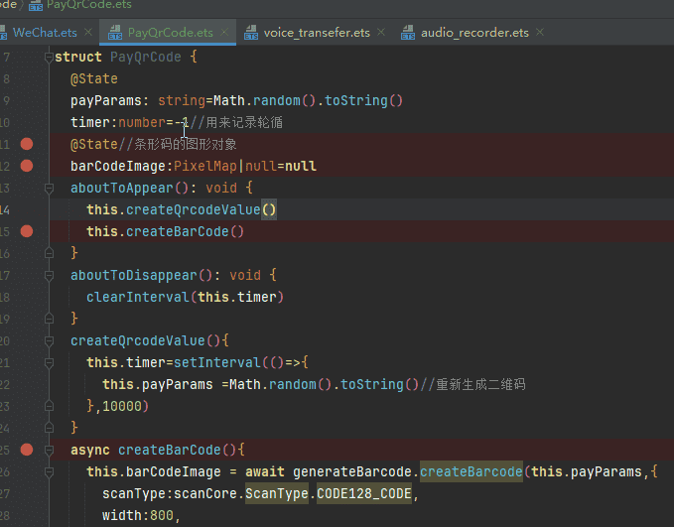The height and width of the screenshot is (527, 674).
Task: Collapse the aboutToDisappear method
Action: click(x=47, y=275)
